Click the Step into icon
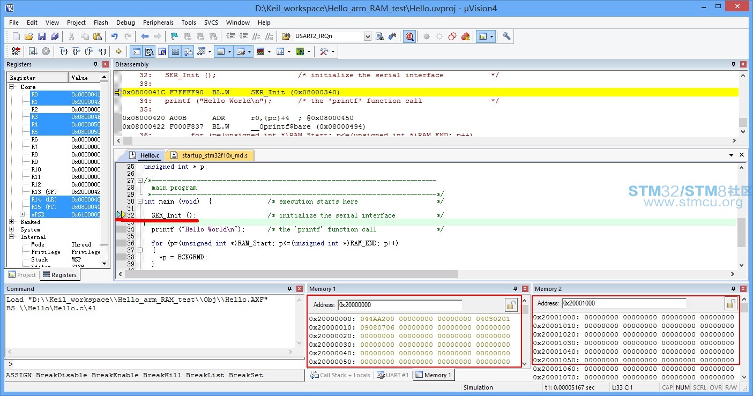This screenshot has width=753, height=396. pyautogui.click(x=64, y=51)
